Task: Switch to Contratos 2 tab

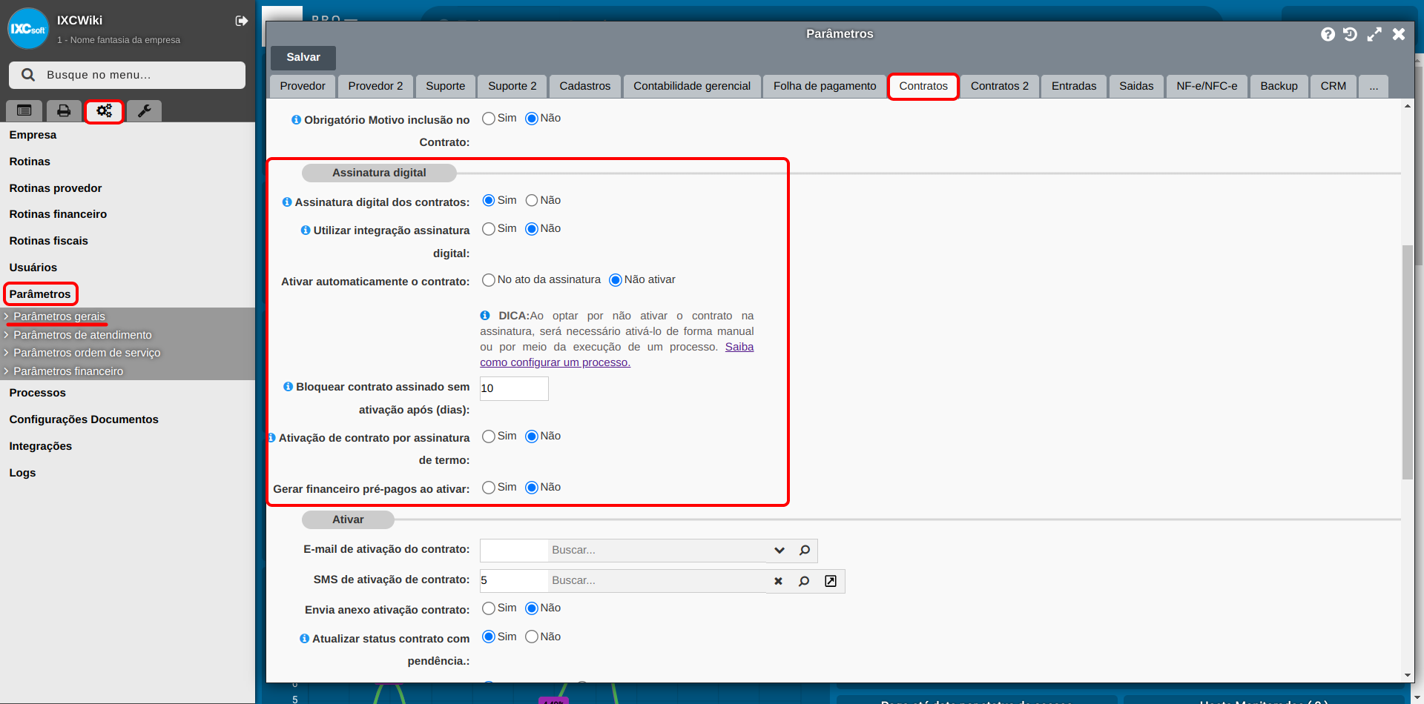Action: point(1000,86)
